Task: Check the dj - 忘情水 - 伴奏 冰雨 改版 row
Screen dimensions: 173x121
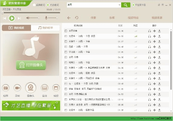Action: tap(66, 83)
